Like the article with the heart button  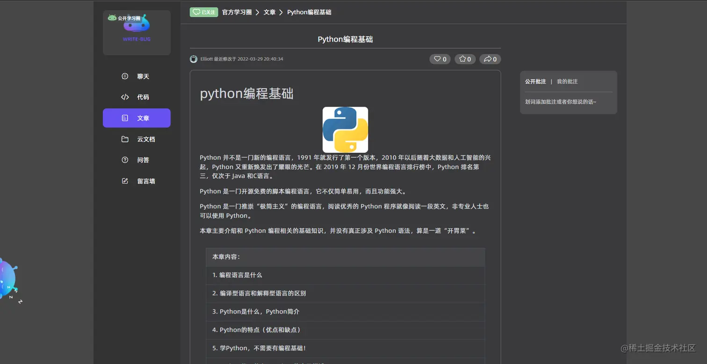click(440, 59)
